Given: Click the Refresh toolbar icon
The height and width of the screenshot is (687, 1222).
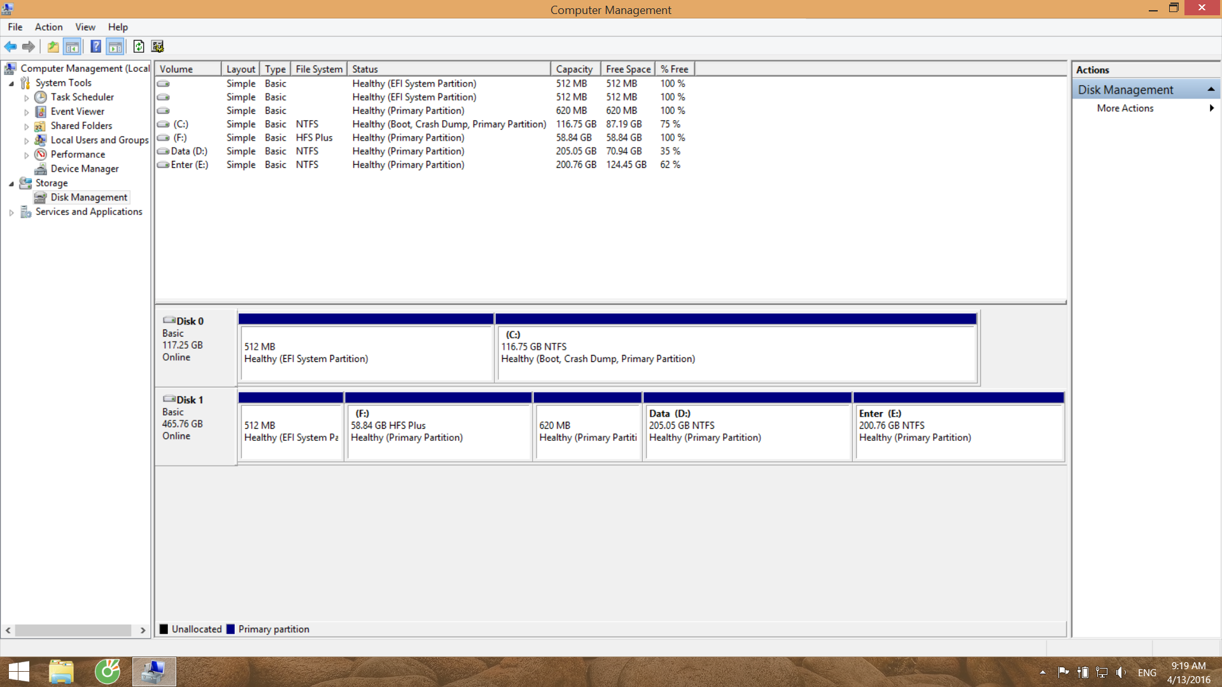Looking at the screenshot, I should point(139,46).
